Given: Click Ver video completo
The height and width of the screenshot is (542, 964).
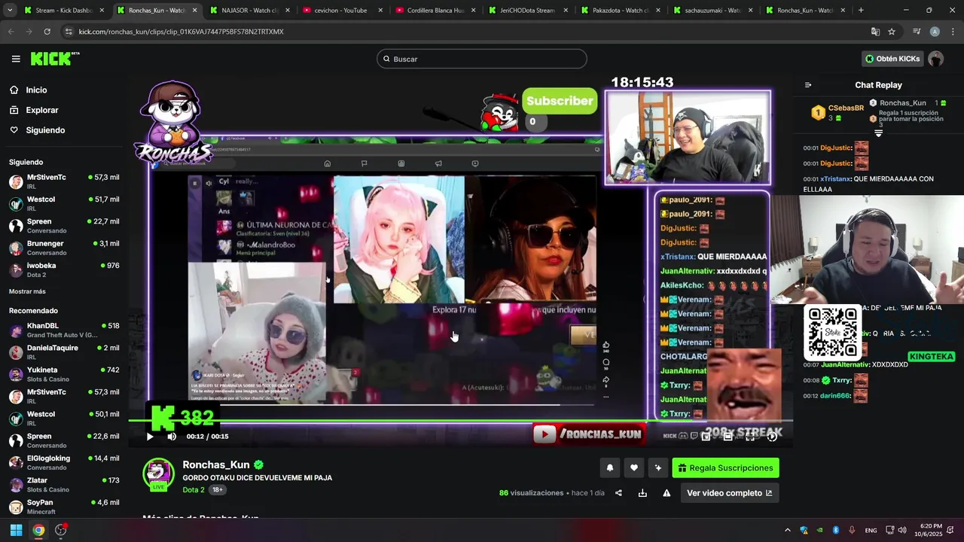Looking at the screenshot, I should [729, 493].
